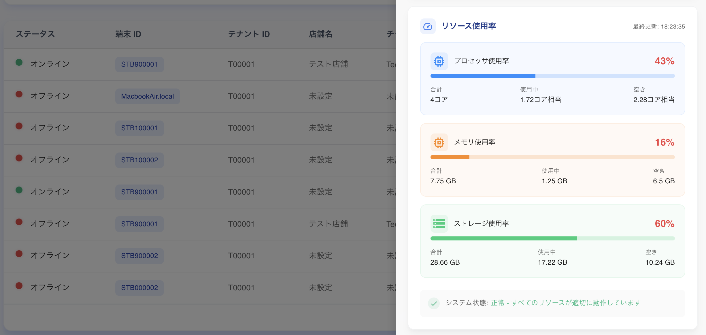
Task: Click the system status checkmark icon
Action: (434, 303)
